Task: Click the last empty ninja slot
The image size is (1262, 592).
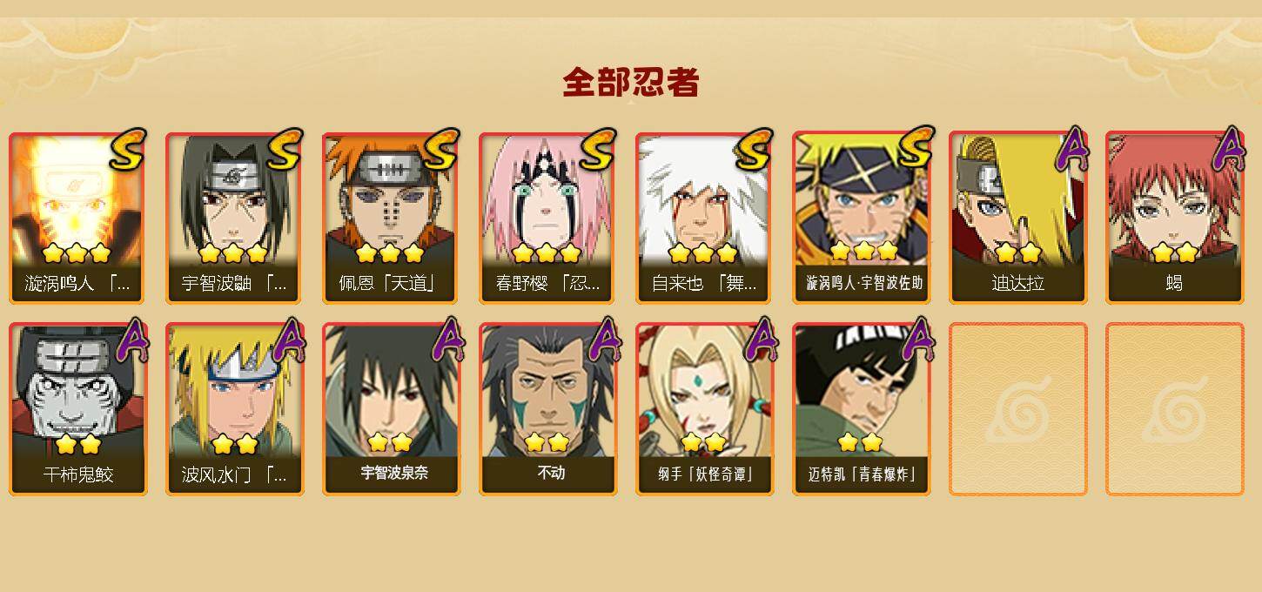Action: (x=1174, y=409)
